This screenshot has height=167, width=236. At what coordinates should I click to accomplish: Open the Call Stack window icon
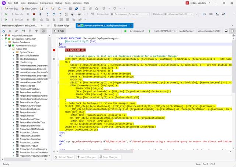tap(66, 14)
